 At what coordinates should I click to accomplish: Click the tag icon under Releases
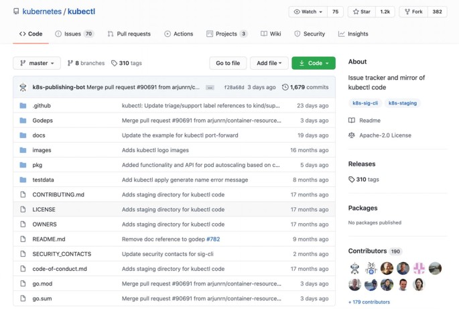pyautogui.click(x=352, y=179)
